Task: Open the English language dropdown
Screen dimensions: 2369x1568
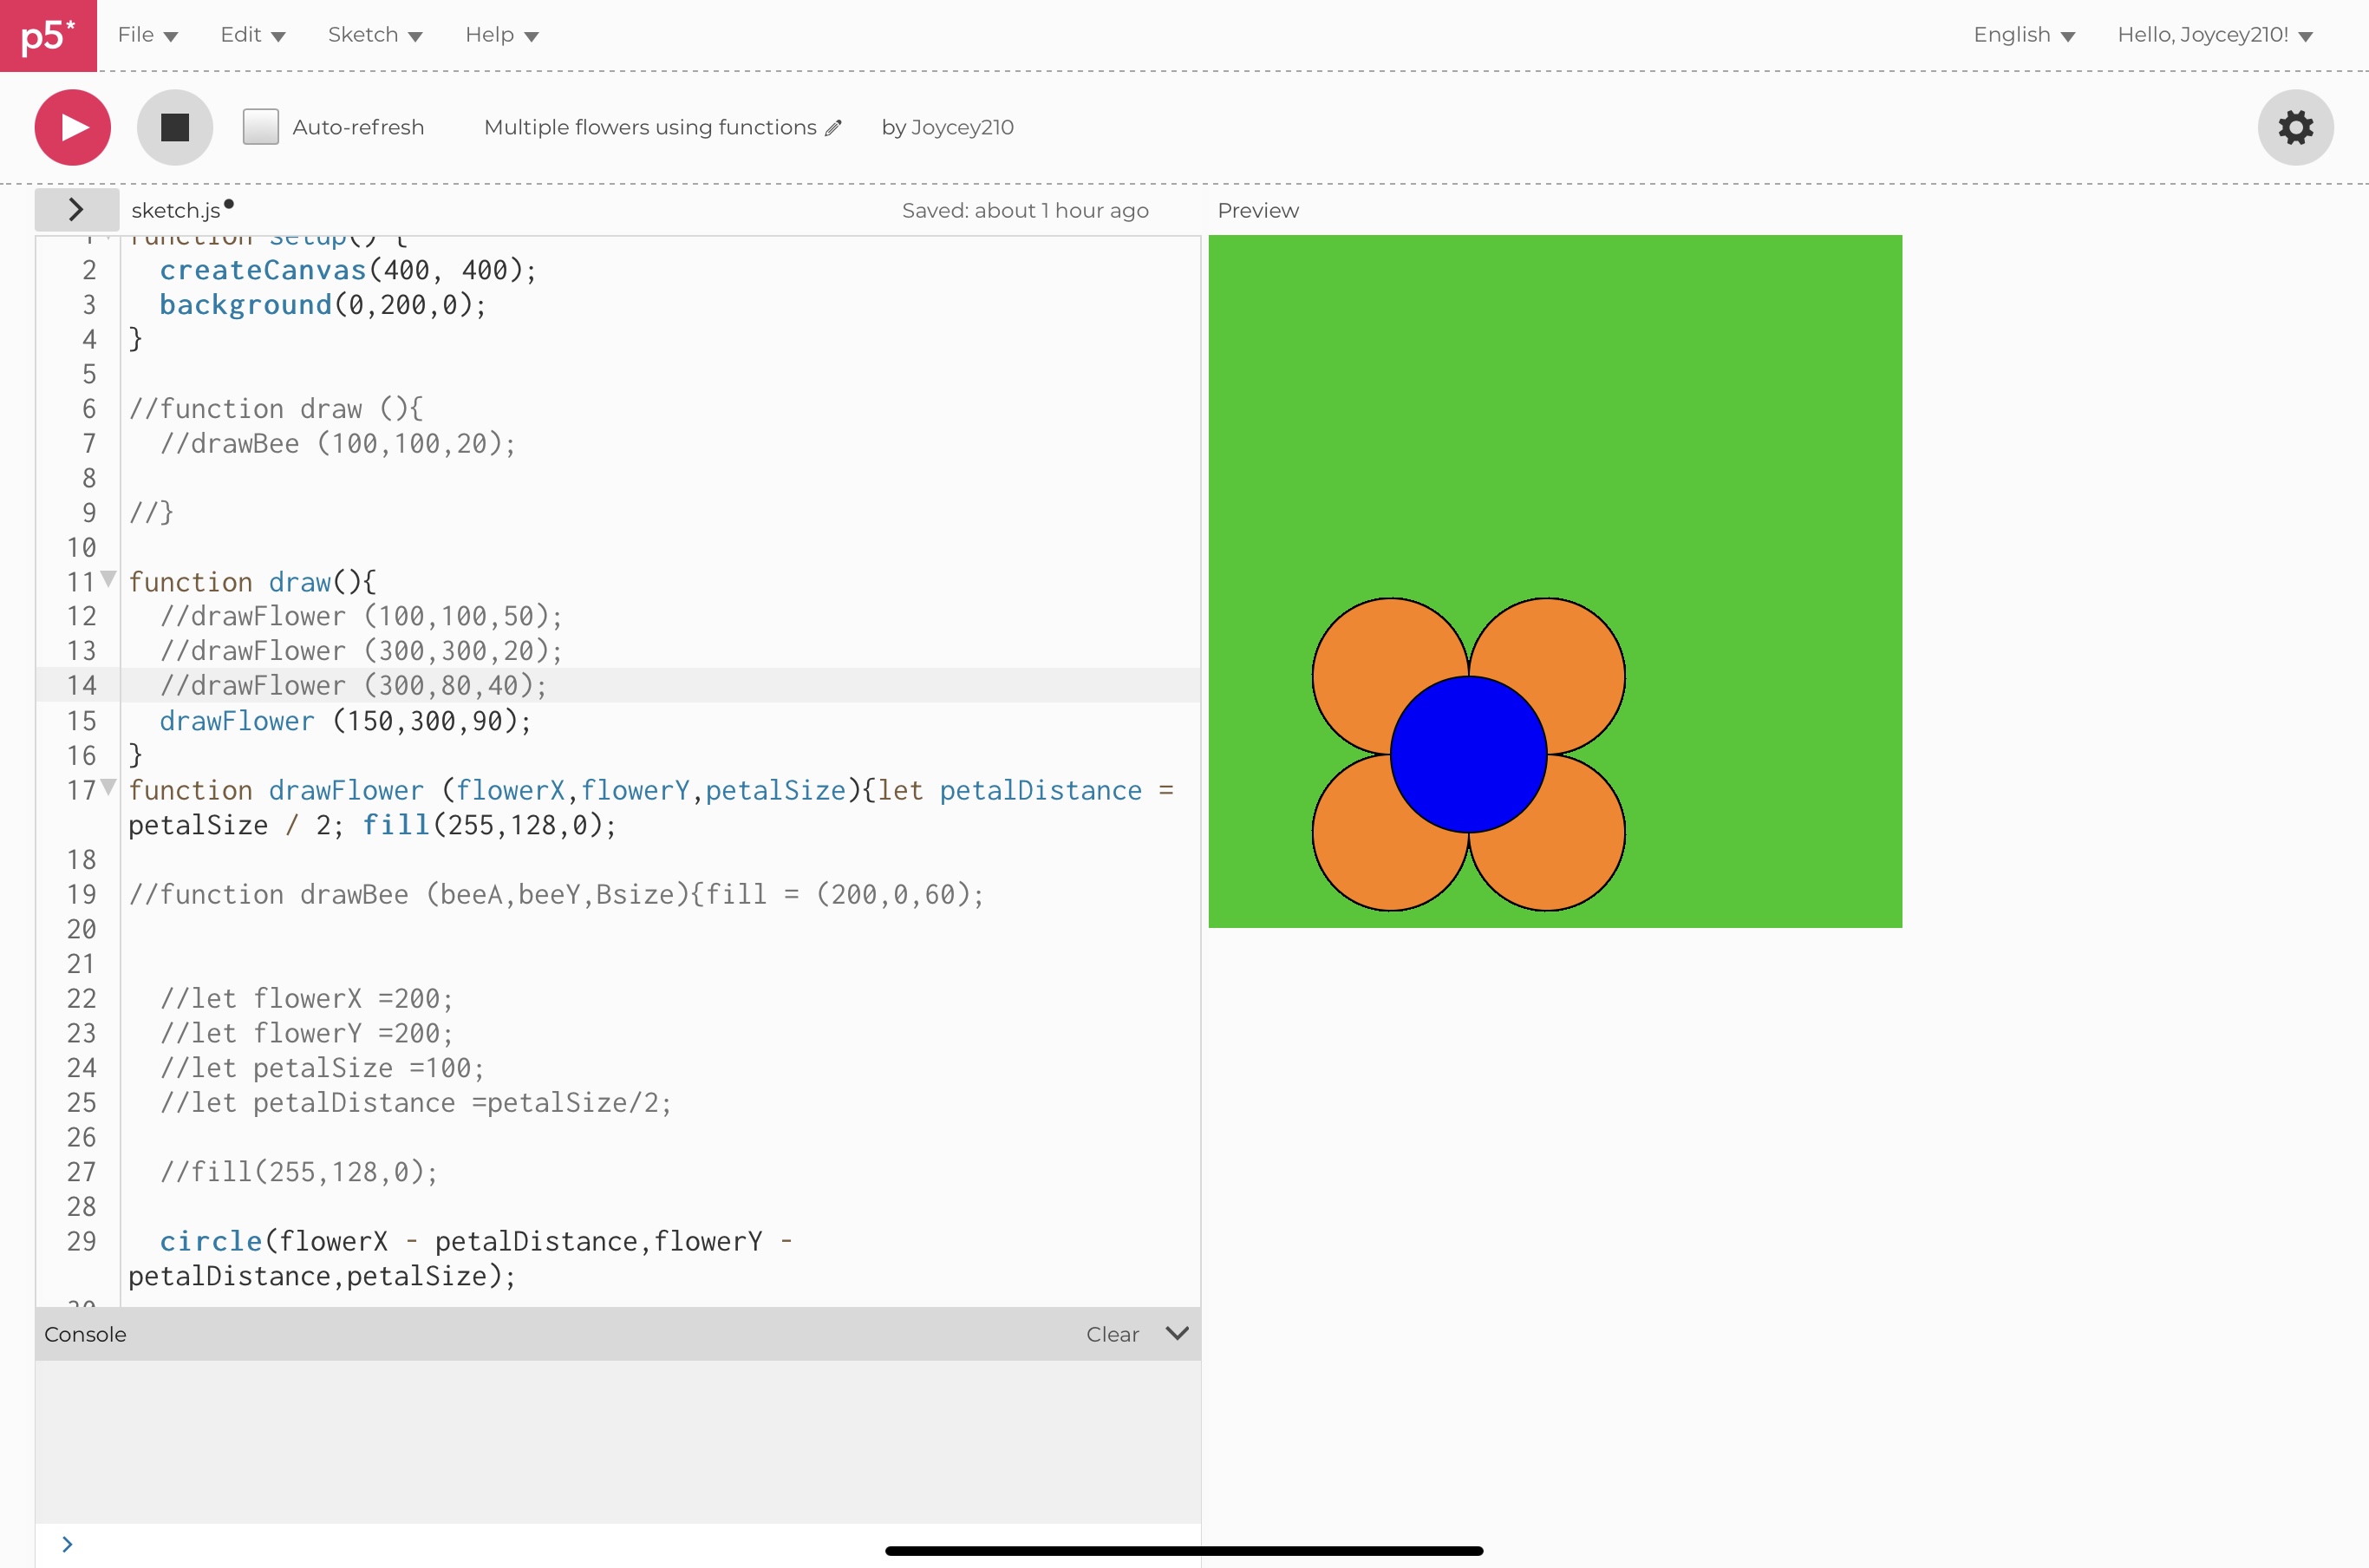Action: tap(2023, 35)
